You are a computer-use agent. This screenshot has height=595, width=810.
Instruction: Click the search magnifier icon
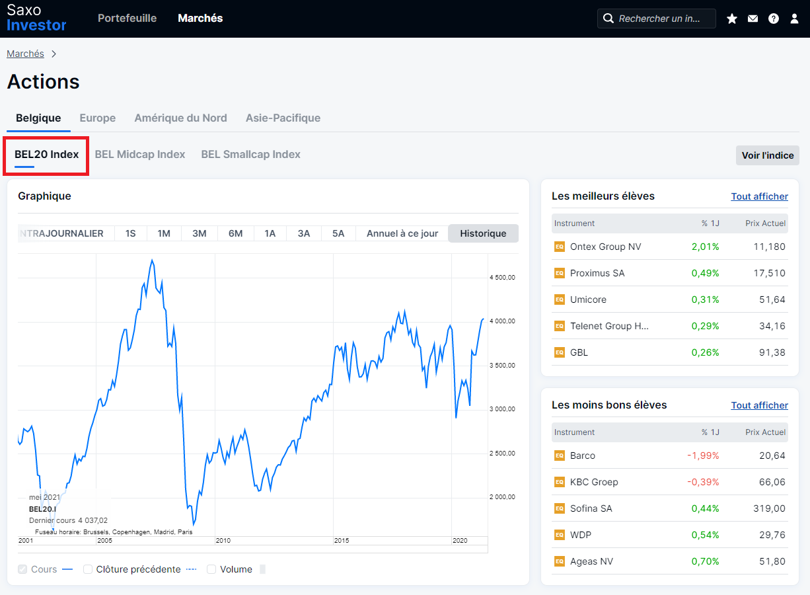(608, 19)
